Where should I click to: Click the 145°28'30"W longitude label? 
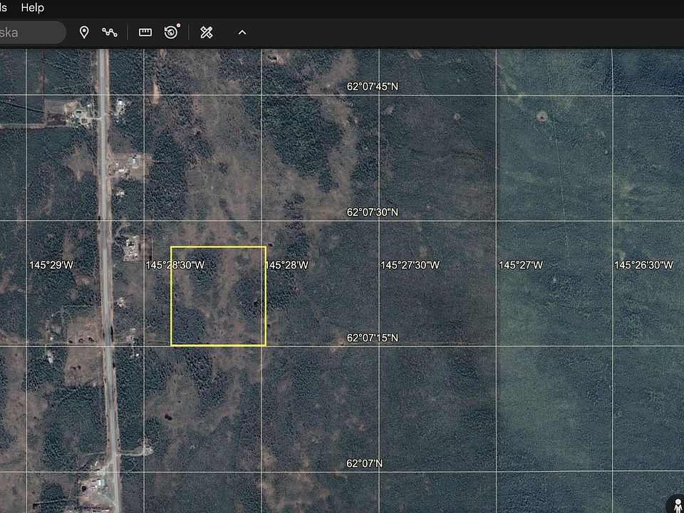point(175,265)
